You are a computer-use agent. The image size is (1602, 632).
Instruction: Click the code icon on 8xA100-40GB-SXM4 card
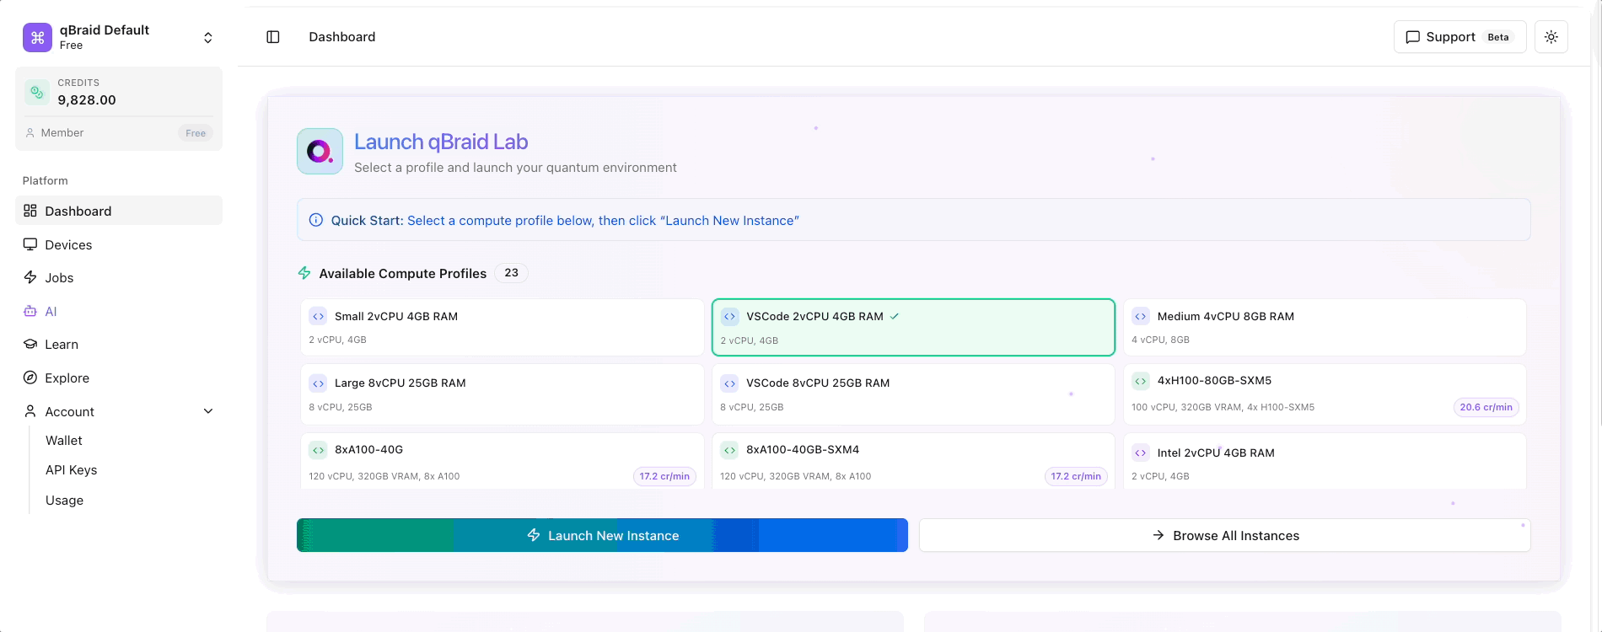[x=730, y=450]
